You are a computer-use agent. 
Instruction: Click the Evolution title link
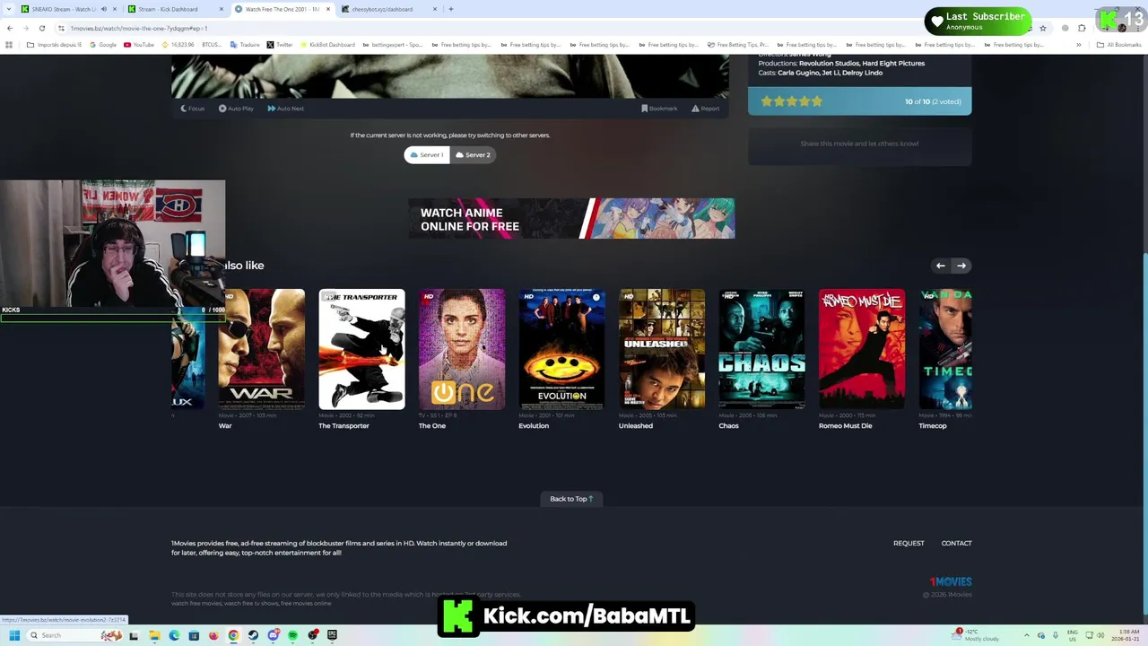533,426
